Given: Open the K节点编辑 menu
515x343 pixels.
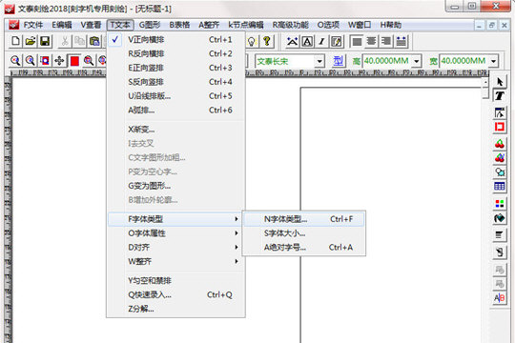Looking at the screenshot, I should click(246, 25).
